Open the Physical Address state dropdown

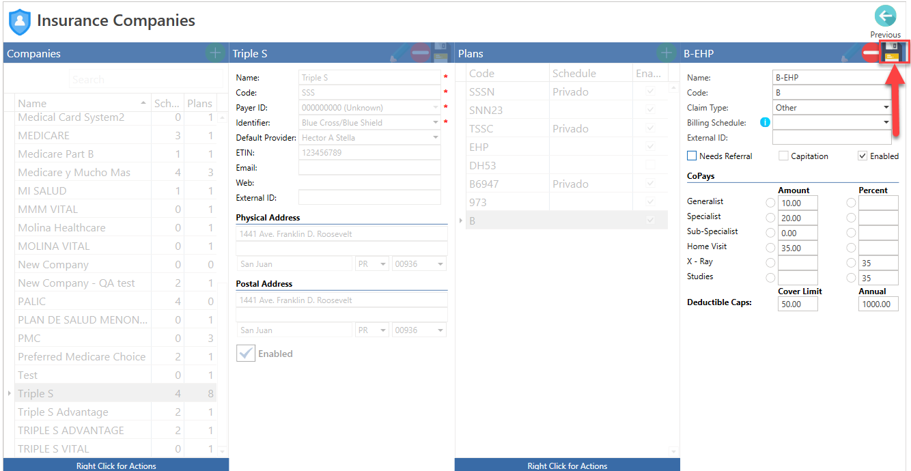tap(382, 263)
